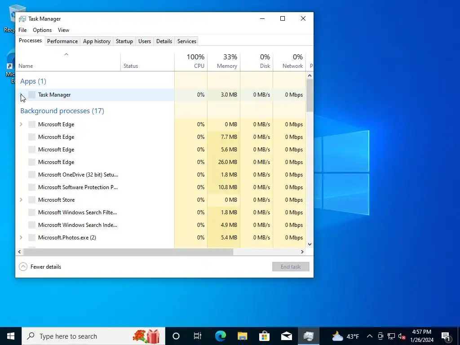Open Task View from the taskbar

[198, 336]
